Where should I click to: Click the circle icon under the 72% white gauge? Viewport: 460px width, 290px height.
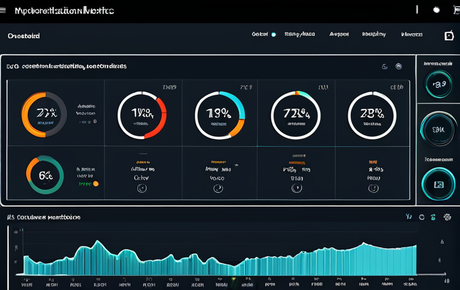click(x=296, y=188)
